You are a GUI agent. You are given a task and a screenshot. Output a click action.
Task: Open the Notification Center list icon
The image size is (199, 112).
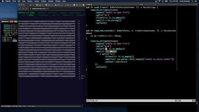pos(196,1)
